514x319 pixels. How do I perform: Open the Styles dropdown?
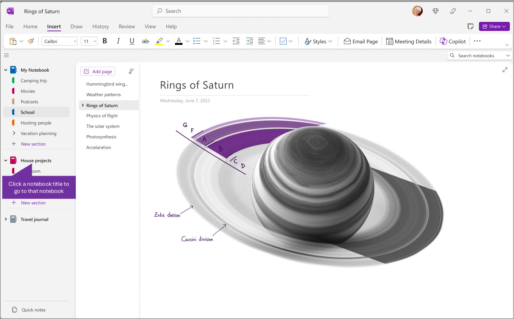click(318, 41)
